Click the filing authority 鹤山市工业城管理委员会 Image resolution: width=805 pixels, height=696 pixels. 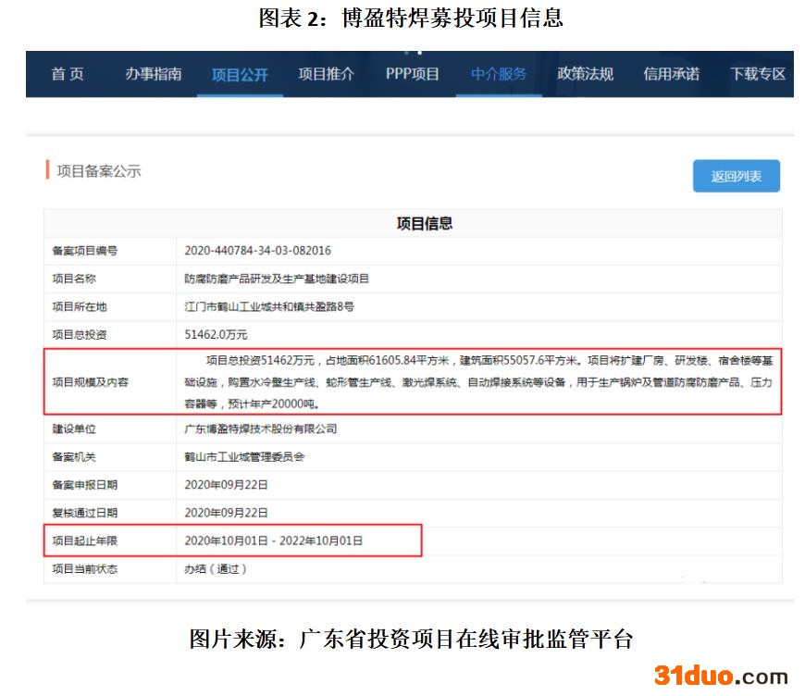click(244, 456)
